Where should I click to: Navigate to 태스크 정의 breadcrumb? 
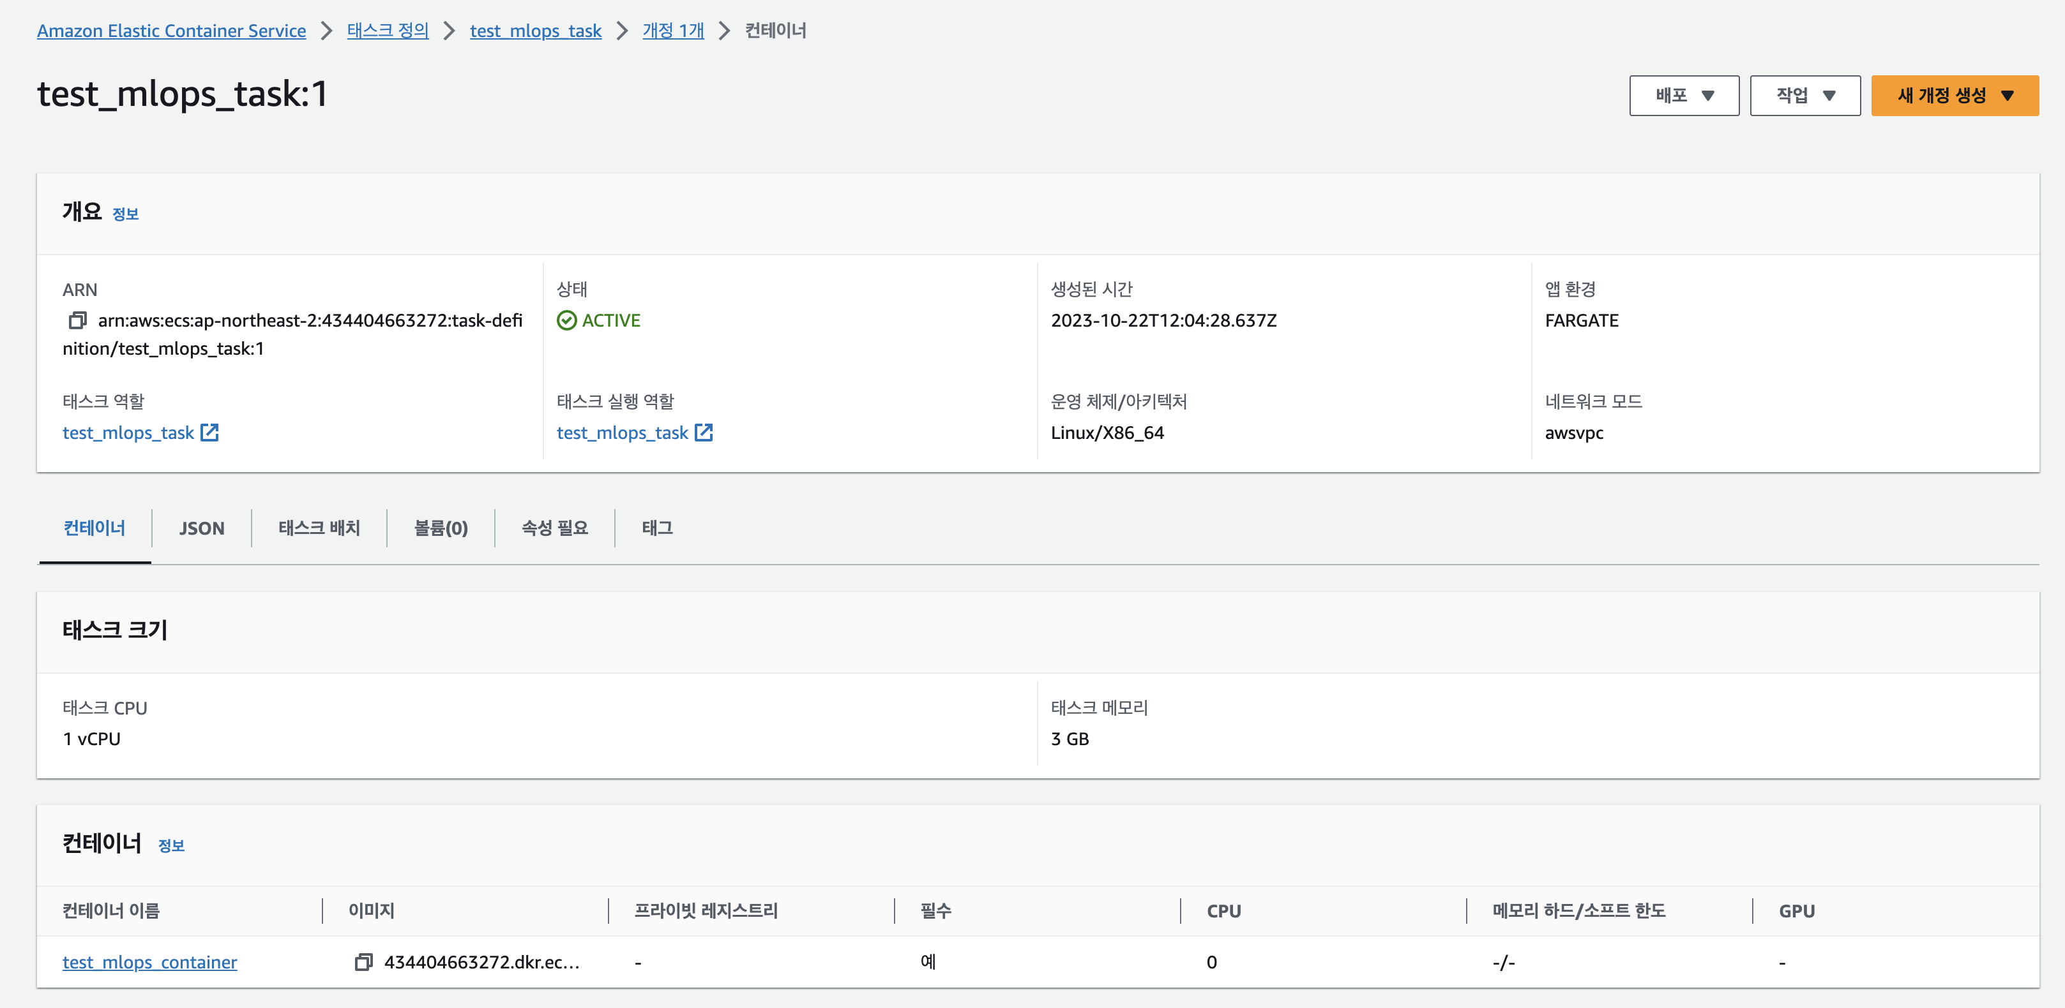point(387,31)
